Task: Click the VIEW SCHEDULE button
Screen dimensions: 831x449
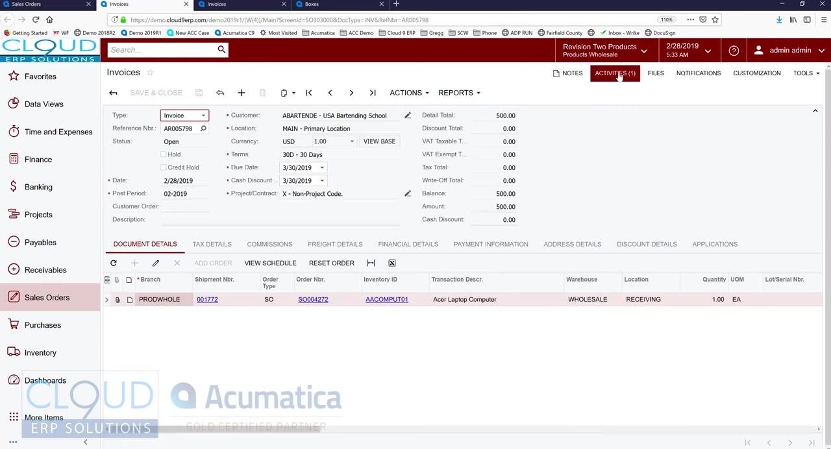Action: 270,263
